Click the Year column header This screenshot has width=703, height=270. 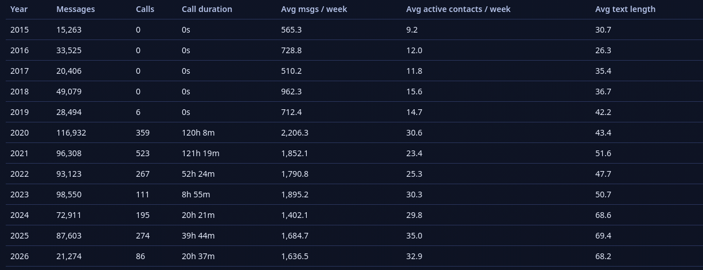tap(19, 9)
